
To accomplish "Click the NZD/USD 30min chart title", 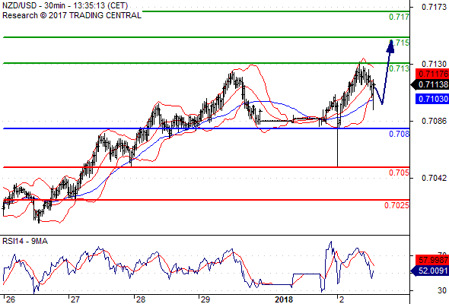I will pos(65,5).
